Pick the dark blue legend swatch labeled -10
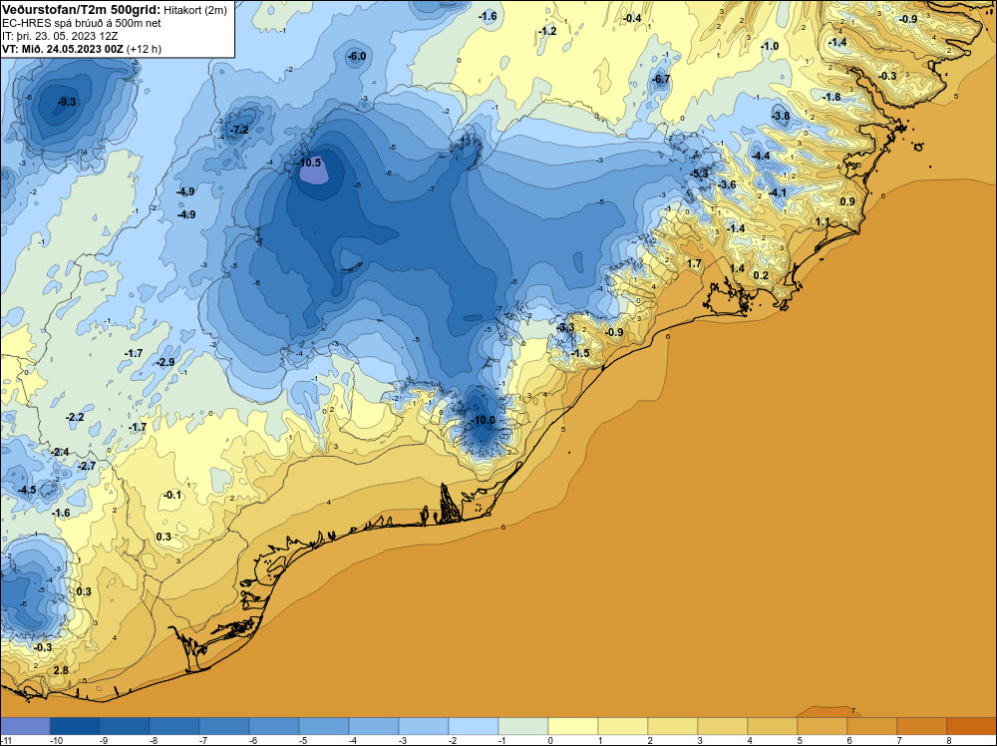Image resolution: width=997 pixels, height=746 pixels. (75, 726)
